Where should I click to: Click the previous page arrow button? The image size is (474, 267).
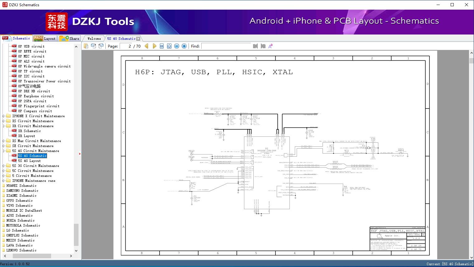[146, 46]
